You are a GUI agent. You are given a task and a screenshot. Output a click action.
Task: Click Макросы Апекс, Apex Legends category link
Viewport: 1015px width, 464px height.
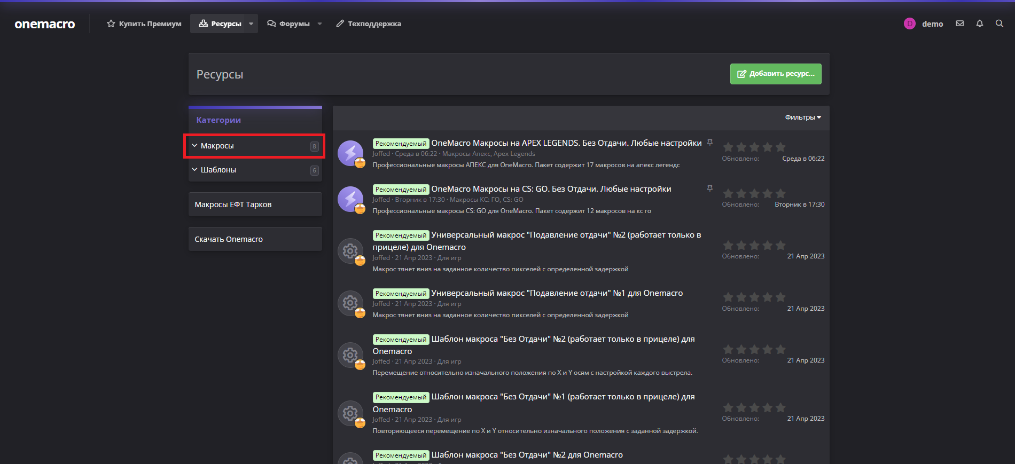[x=488, y=154]
